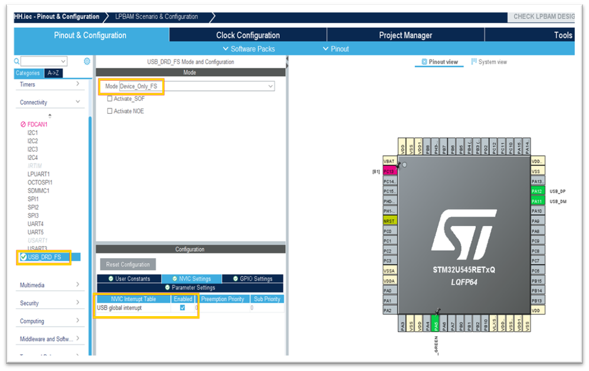Select the green PA12 USB_DP pin
Screen dimensions: 589x371
pyautogui.click(x=537, y=191)
